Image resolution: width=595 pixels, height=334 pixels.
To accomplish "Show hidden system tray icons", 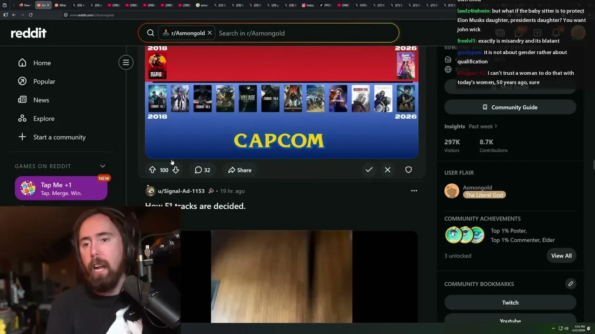I will click(x=553, y=328).
